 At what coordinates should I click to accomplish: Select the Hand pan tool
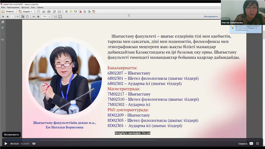[x=27, y=16]
